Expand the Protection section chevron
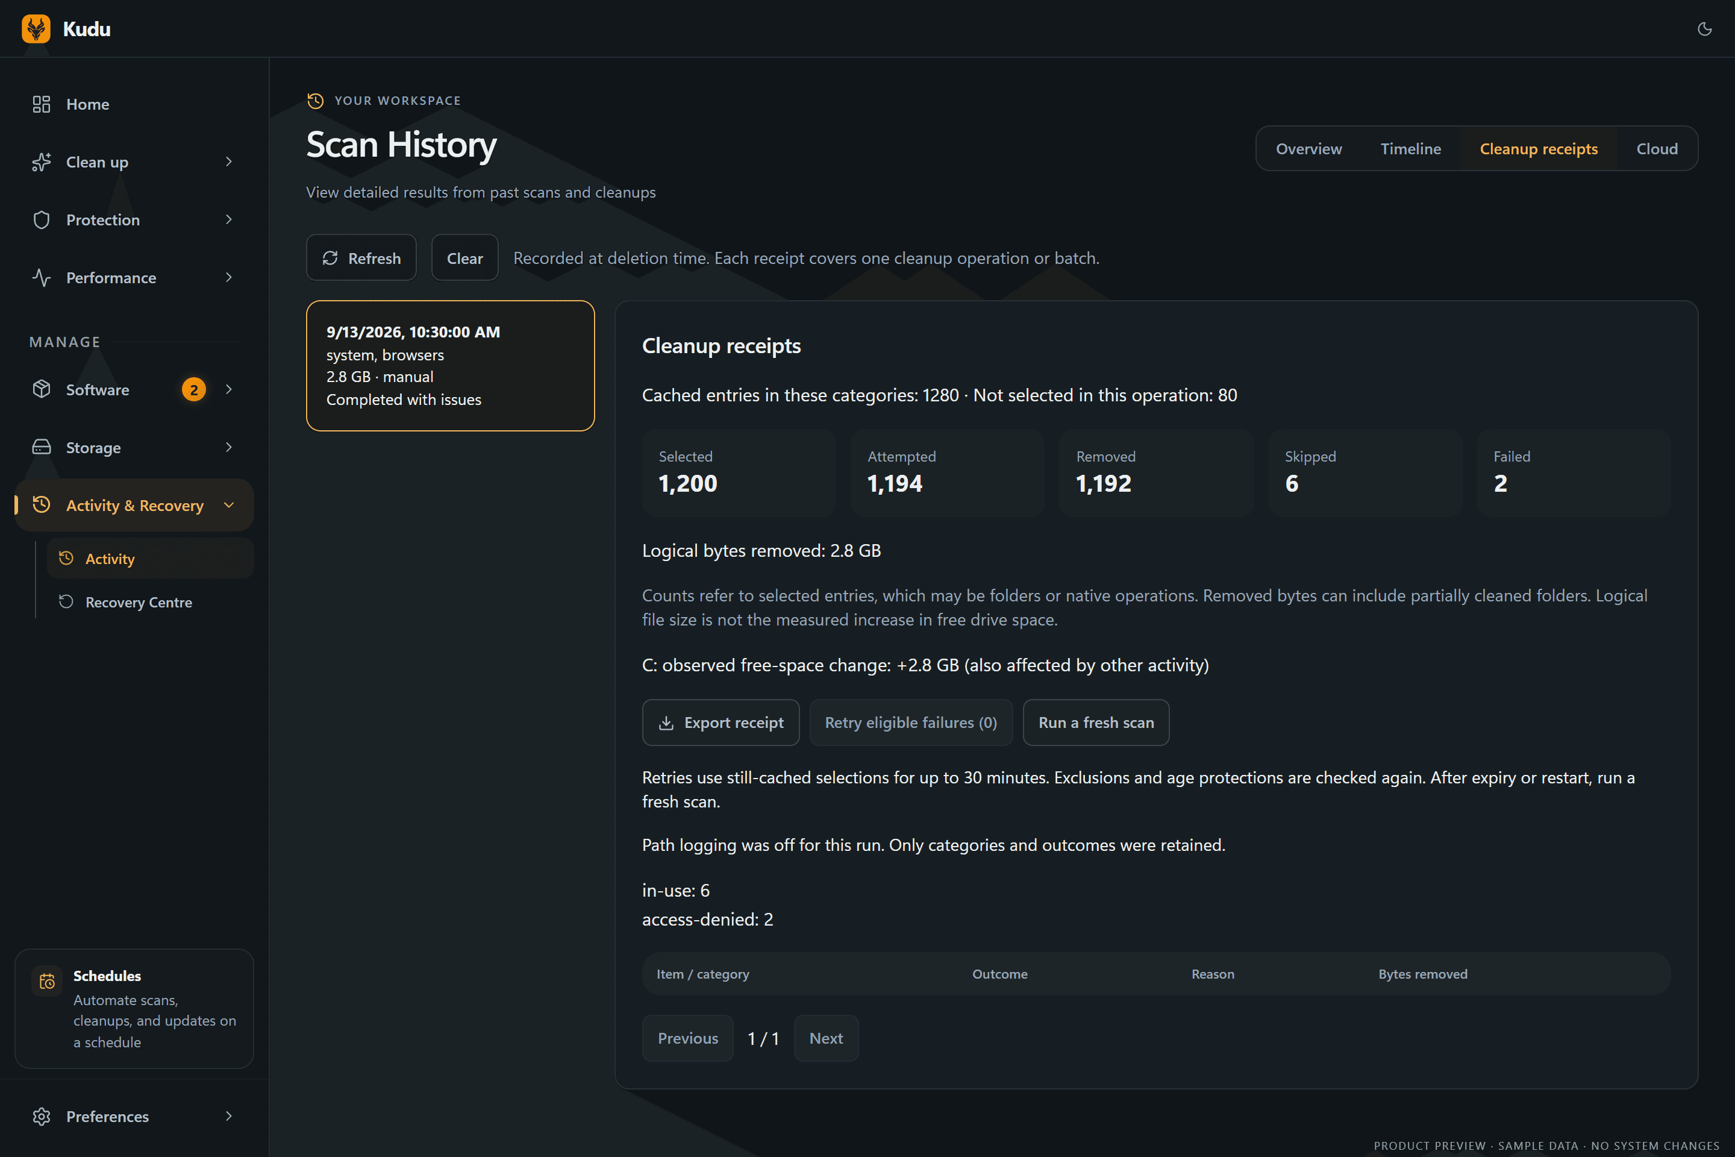Viewport: 1735px width, 1157px height. [229, 220]
